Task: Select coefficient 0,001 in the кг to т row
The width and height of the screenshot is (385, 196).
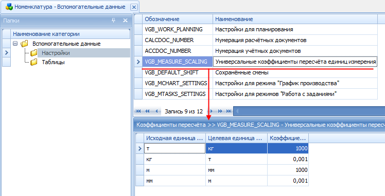Action: click(x=288, y=159)
